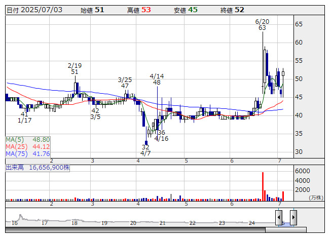The height and width of the screenshot is (238, 331).
Task: Click the 2/19 high annotation of 51
Action: (75, 69)
